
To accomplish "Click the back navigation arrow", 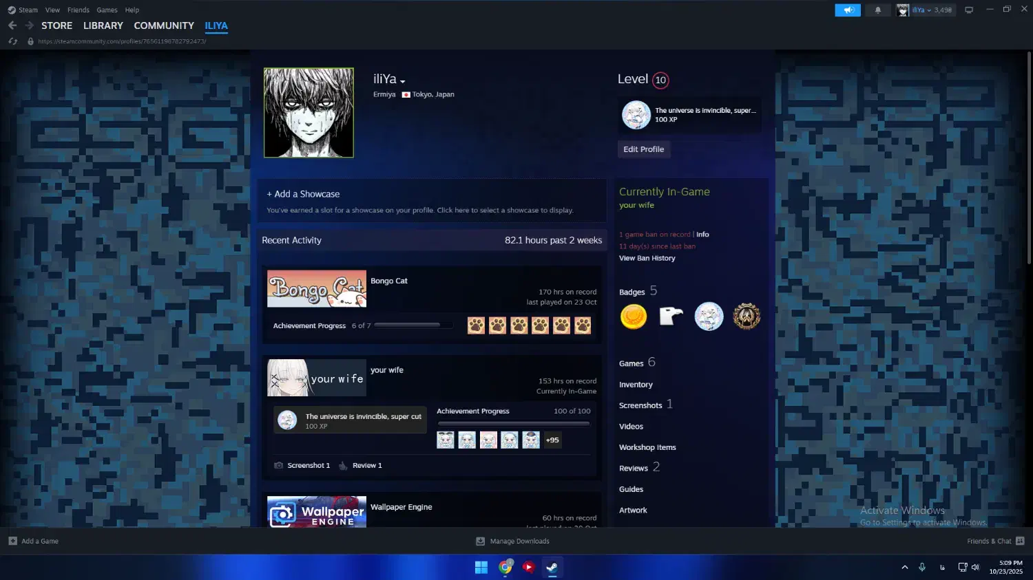I will tap(12, 25).
